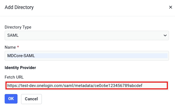Select the SAML value in Directory Type
The width and height of the screenshot is (175, 109).
click(13, 35)
